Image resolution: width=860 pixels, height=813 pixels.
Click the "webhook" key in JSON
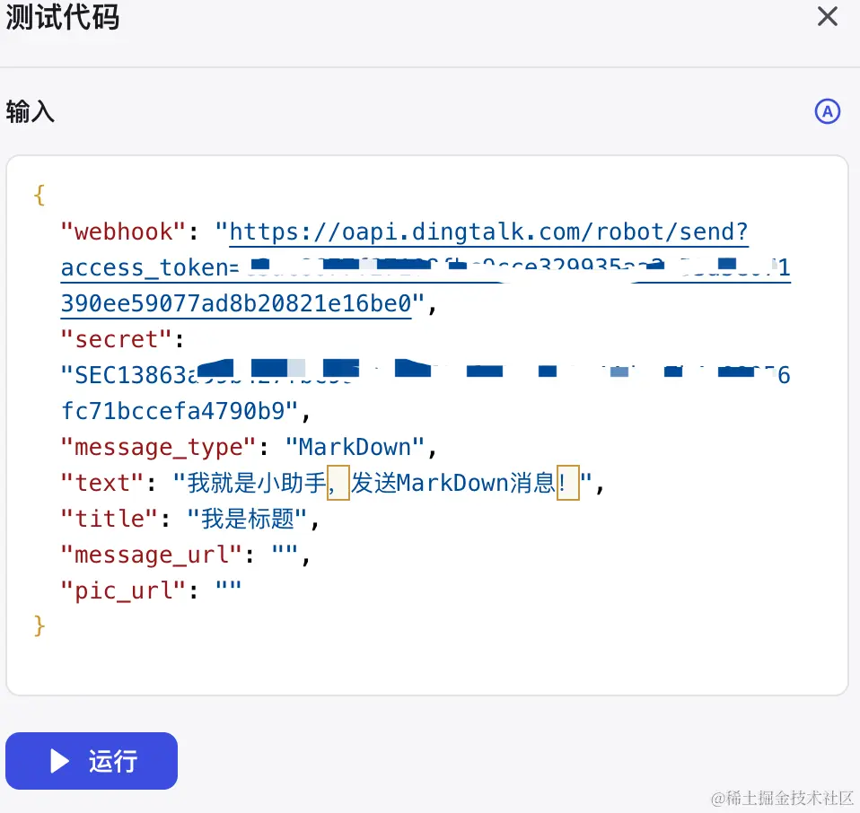pyautogui.click(x=123, y=232)
